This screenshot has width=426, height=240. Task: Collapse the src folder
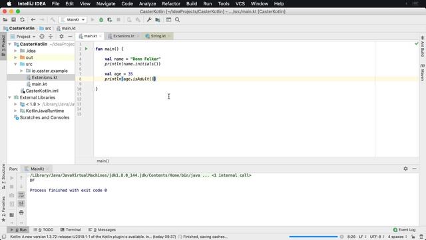[x=15, y=64]
